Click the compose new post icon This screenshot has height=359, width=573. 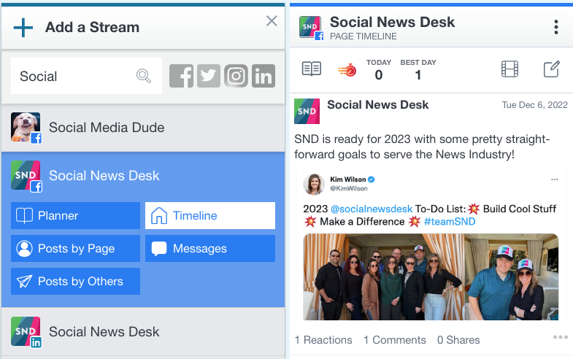pos(551,69)
